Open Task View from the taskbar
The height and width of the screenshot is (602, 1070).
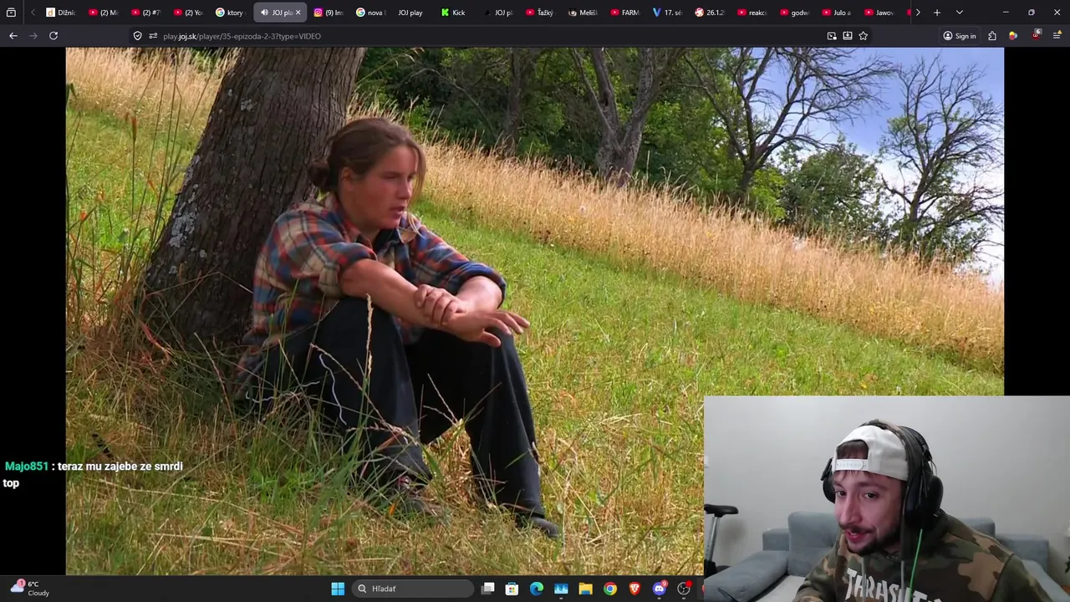coord(488,589)
